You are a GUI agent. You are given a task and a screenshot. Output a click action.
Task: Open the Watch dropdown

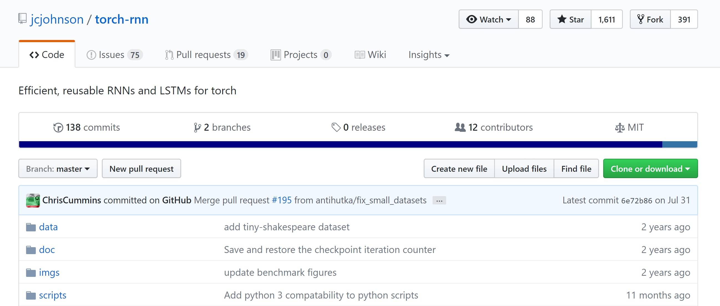click(x=489, y=19)
